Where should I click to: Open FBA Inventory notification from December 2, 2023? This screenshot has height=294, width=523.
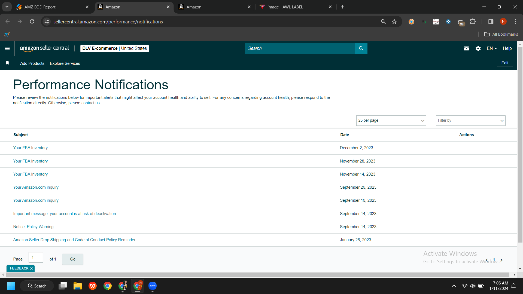click(31, 148)
